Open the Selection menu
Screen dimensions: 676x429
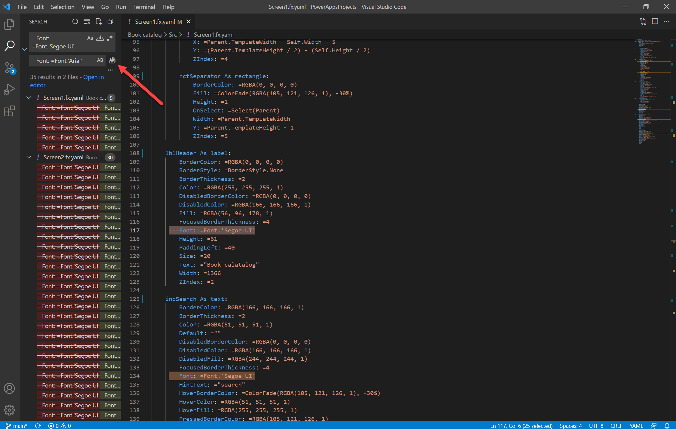point(62,7)
